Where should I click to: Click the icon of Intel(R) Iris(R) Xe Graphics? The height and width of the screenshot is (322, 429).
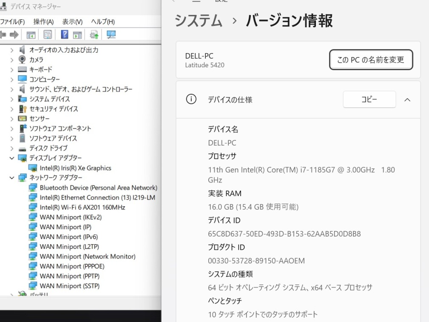(x=33, y=168)
